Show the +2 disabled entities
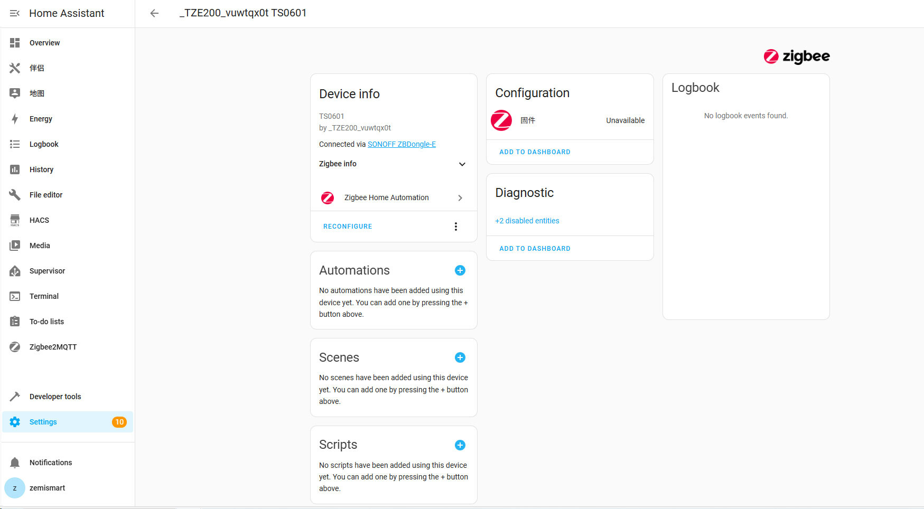Image resolution: width=924 pixels, height=509 pixels. [x=527, y=221]
